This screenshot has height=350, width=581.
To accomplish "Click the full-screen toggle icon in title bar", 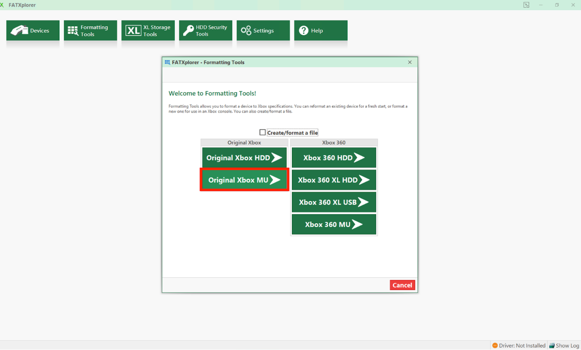I will click(x=526, y=5).
